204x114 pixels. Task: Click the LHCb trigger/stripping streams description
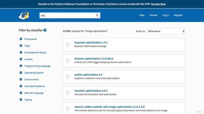tap(103, 62)
